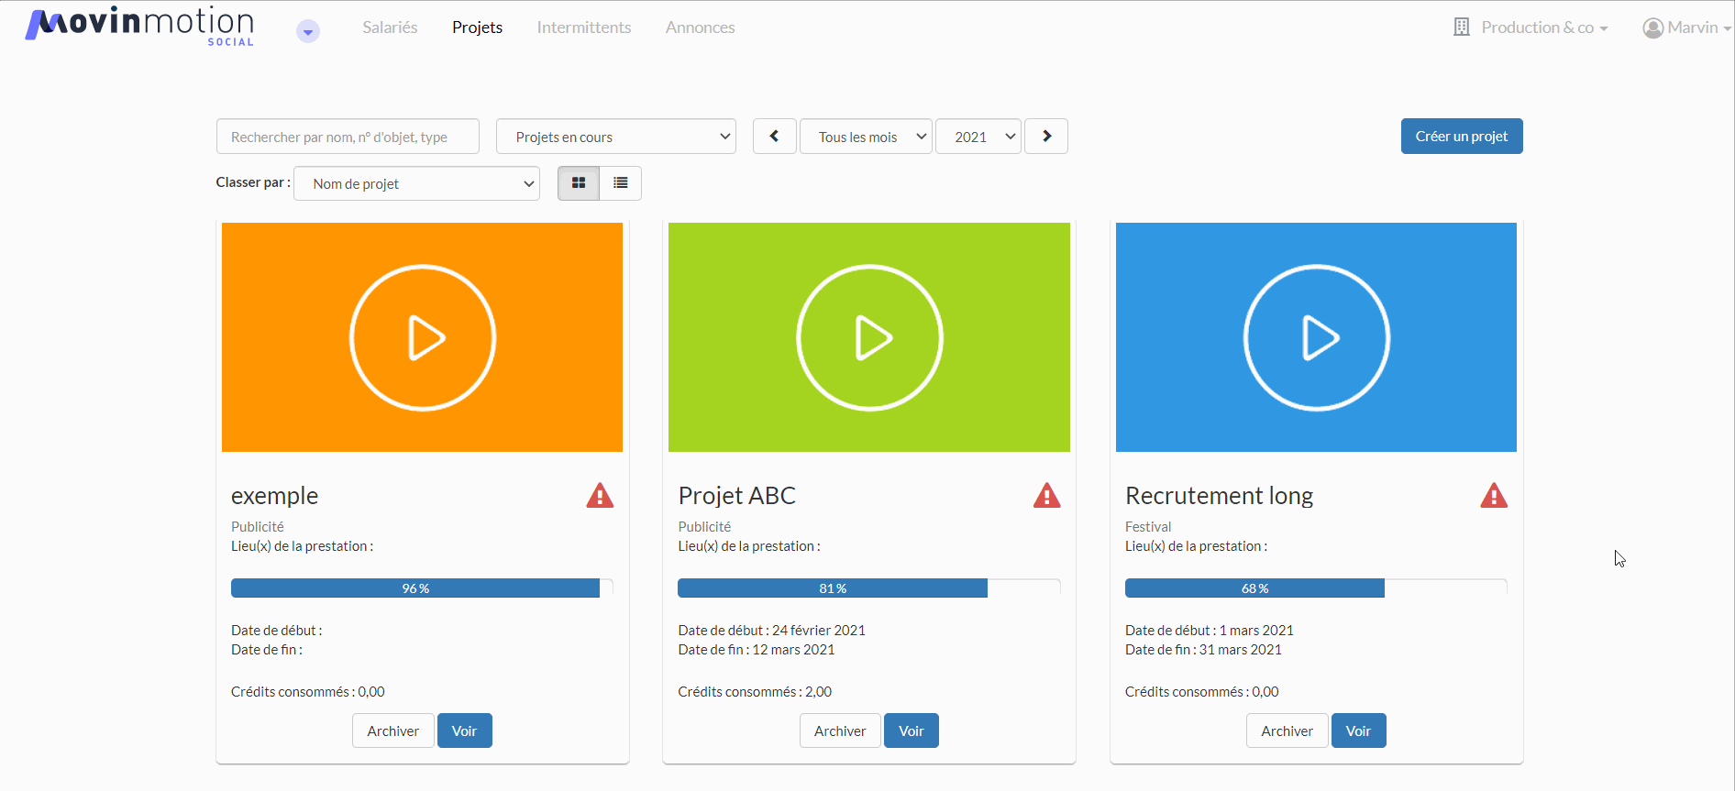1735x791 pixels.
Task: Open the 2021 year selector
Action: (x=978, y=137)
